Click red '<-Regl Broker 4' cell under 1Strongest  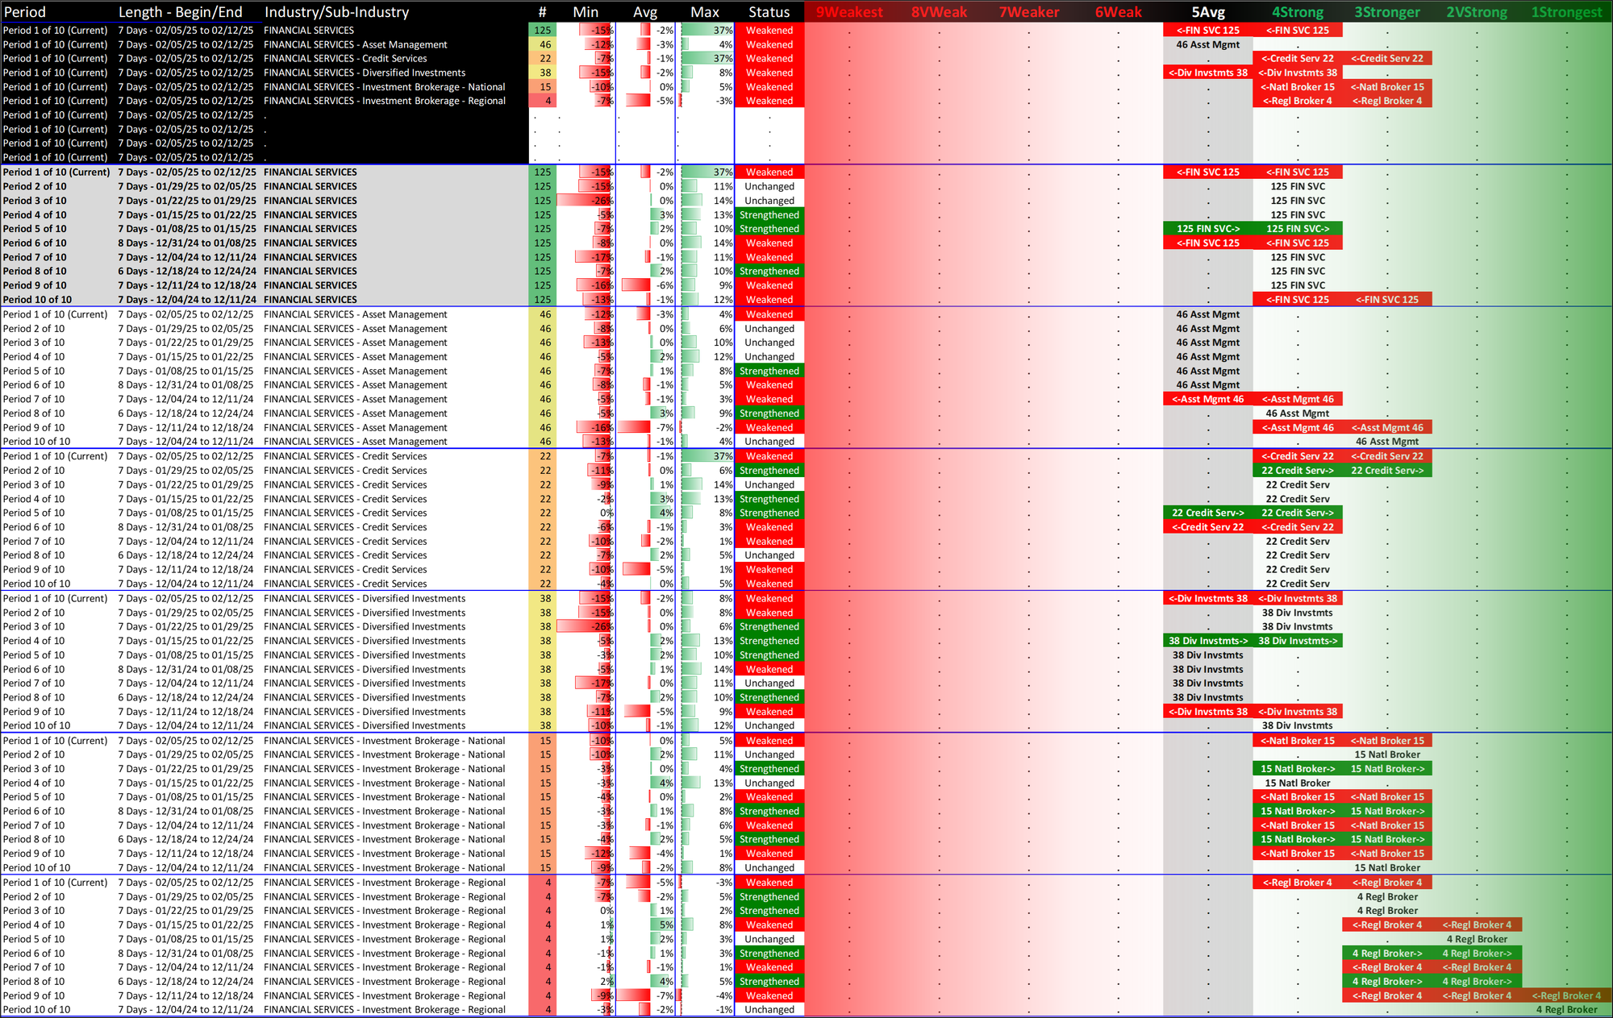1566,995
